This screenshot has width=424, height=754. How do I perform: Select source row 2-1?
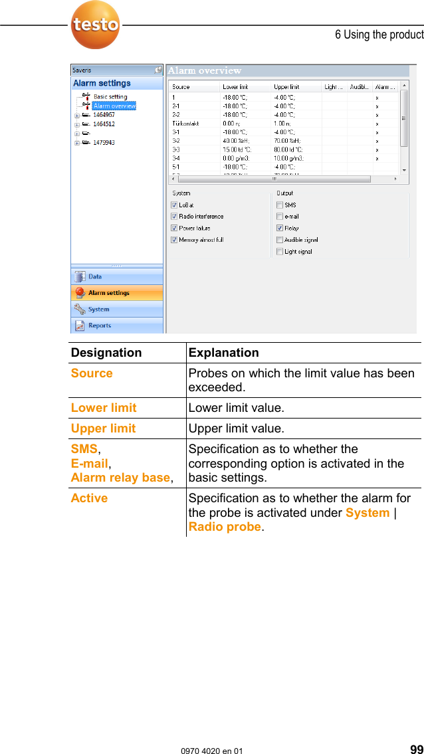[284, 106]
